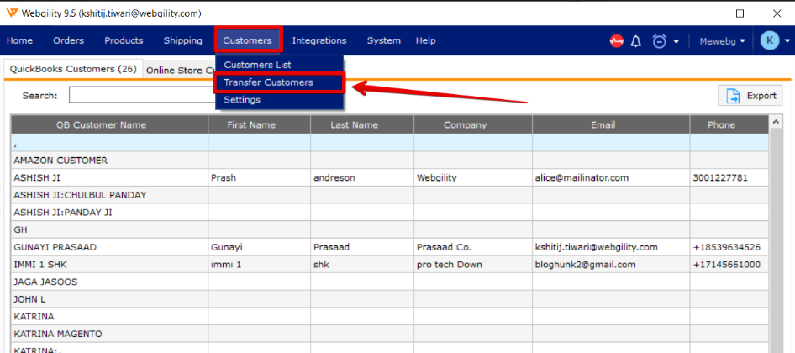Click the bloghunk2@gmail.com email cell
Image resolution: width=795 pixels, height=353 pixels.
click(611, 264)
